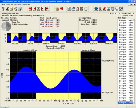Image resolution: width=136 pixels, height=108 pixels.
Task: Click the Low 10:40 am 1.4 ft entry
Action: [50, 22]
